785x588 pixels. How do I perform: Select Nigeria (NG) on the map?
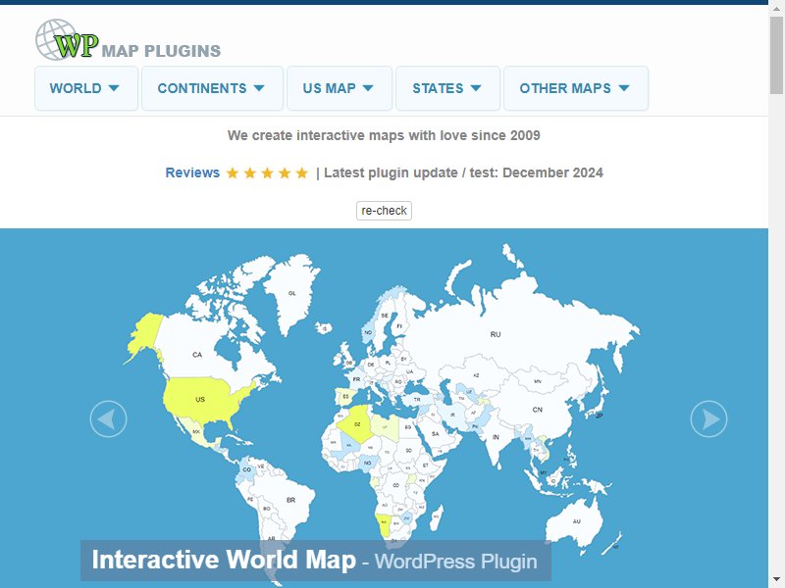click(367, 463)
